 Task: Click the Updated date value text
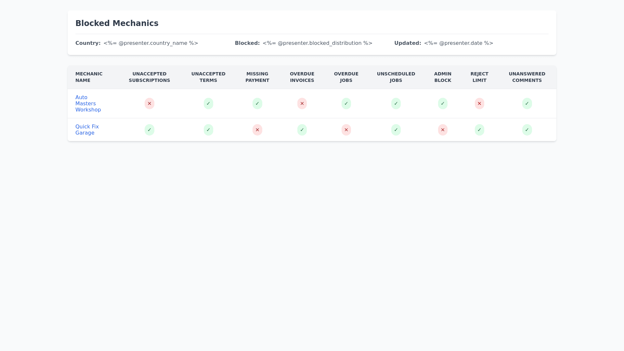click(458, 43)
